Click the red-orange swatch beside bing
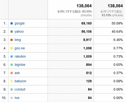 pyautogui.click(x=12, y=40)
